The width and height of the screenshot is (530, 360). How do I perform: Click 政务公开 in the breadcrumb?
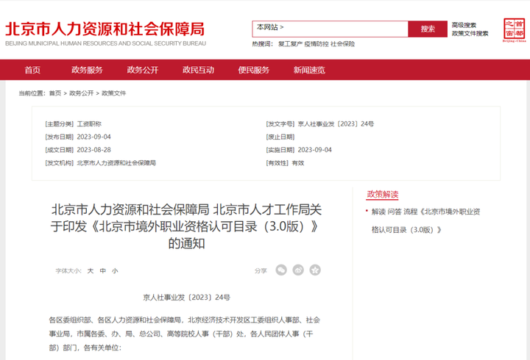[82, 93]
